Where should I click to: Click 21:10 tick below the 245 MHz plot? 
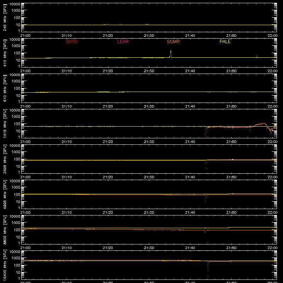[x=67, y=36]
